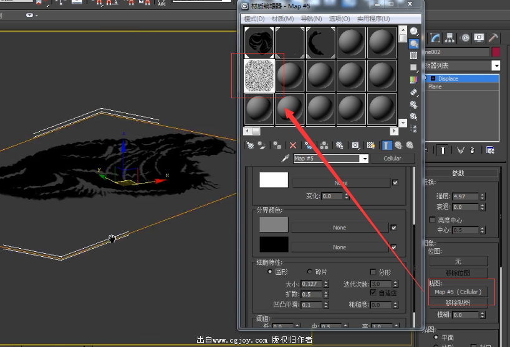This screenshot has width=510, height=347.
Task: Click the red X reset map icon
Action: point(293,146)
